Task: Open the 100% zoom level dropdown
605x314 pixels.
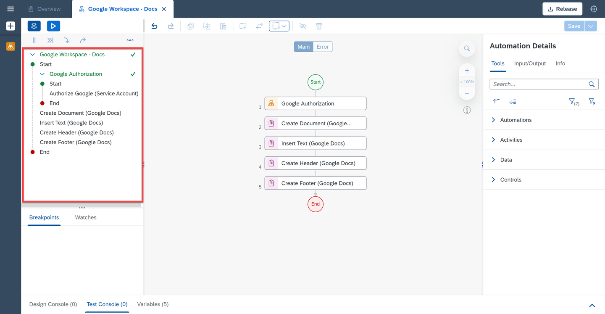Action: [467, 82]
